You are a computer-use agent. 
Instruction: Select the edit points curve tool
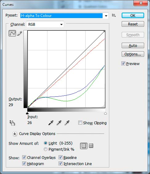12,33
